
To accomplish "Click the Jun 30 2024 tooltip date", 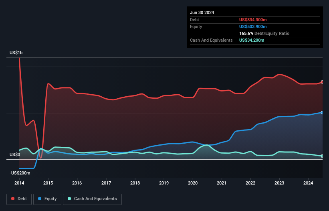I will click(x=202, y=12).
